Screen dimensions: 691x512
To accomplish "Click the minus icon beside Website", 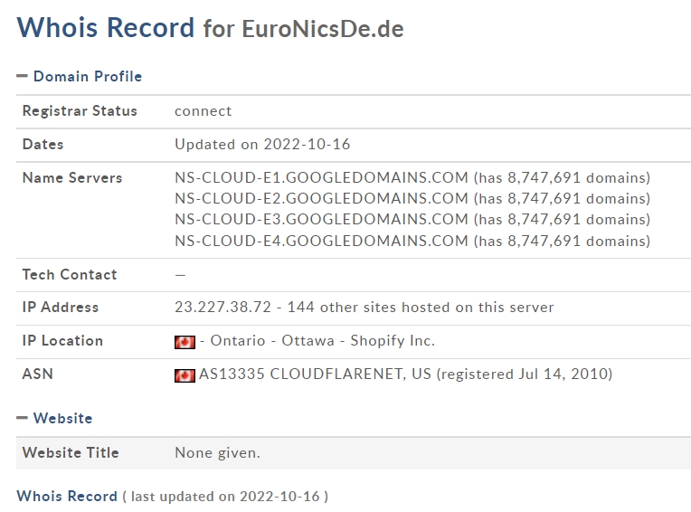I will tap(22, 418).
